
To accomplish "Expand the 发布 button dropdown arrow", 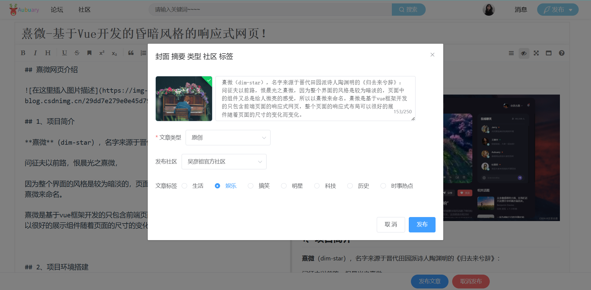I will (x=570, y=10).
